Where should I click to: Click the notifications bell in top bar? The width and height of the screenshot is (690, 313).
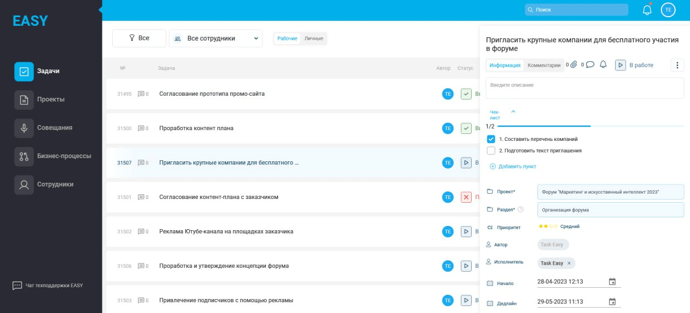(647, 10)
